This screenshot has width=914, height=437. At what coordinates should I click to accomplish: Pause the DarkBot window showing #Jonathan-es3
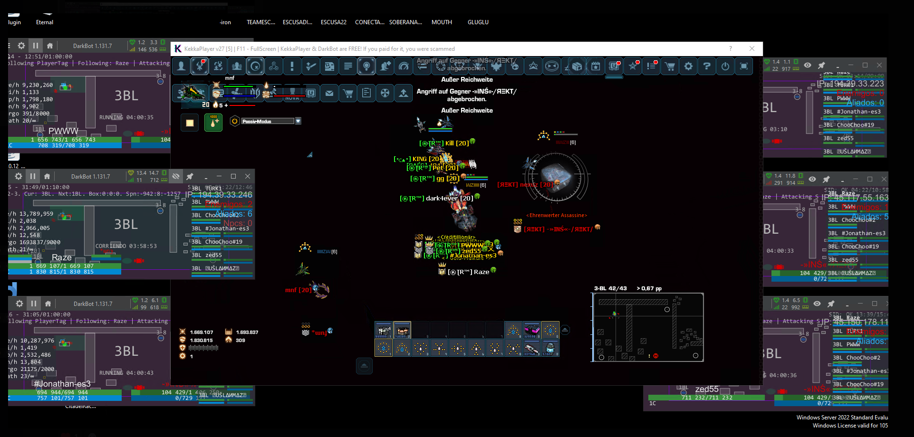pyautogui.click(x=34, y=304)
